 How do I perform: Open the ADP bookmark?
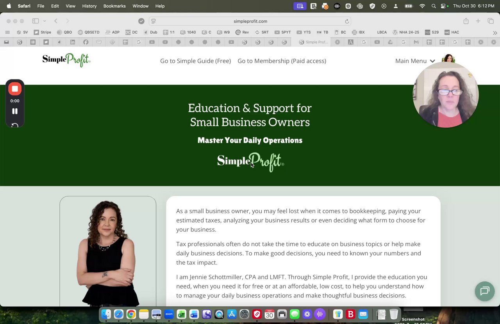112,32
